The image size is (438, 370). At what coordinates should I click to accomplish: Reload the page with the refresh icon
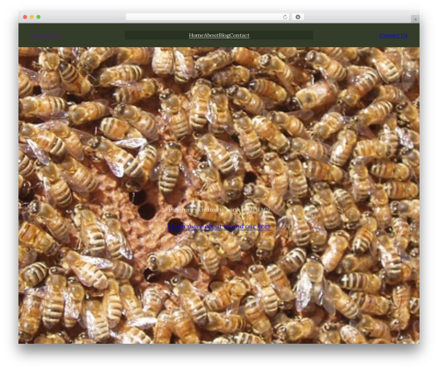click(x=285, y=17)
